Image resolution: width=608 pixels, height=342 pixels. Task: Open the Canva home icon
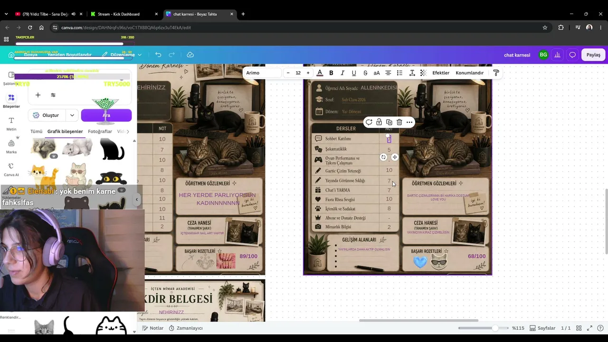click(x=11, y=55)
